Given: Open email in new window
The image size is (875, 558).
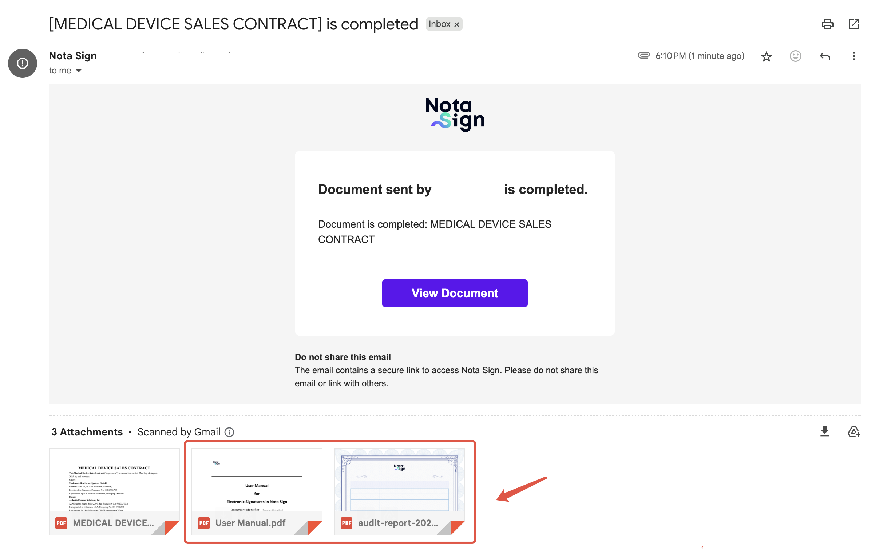Looking at the screenshot, I should point(854,24).
